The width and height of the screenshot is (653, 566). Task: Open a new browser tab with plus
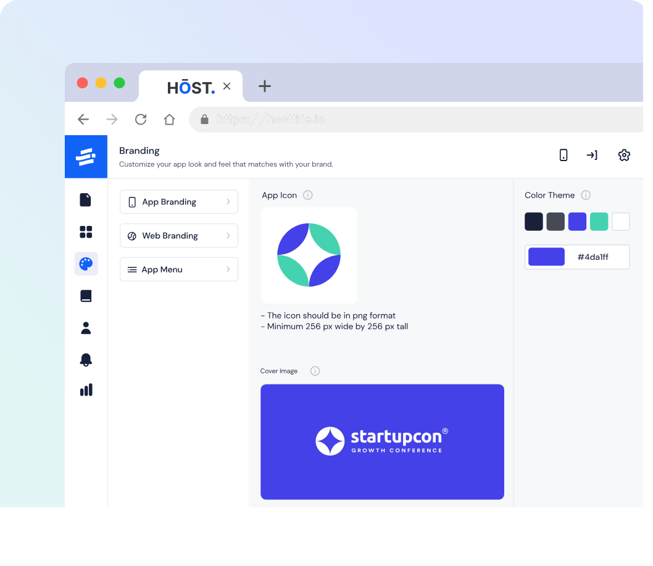pyautogui.click(x=264, y=86)
